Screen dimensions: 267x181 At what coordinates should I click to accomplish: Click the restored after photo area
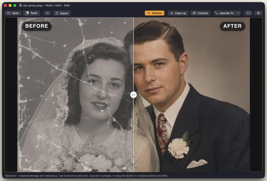click(192, 95)
